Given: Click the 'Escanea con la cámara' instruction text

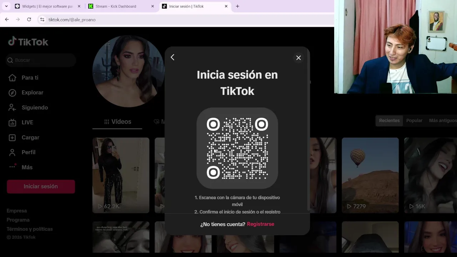Looking at the screenshot, I should [x=237, y=201].
